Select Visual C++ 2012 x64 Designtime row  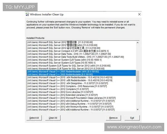[81, 83]
